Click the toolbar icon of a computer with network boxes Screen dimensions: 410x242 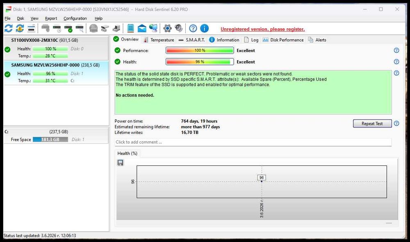(x=116, y=28)
